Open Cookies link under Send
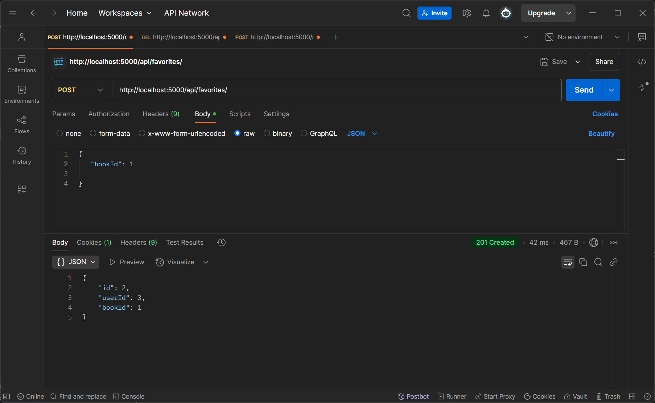 click(605, 114)
